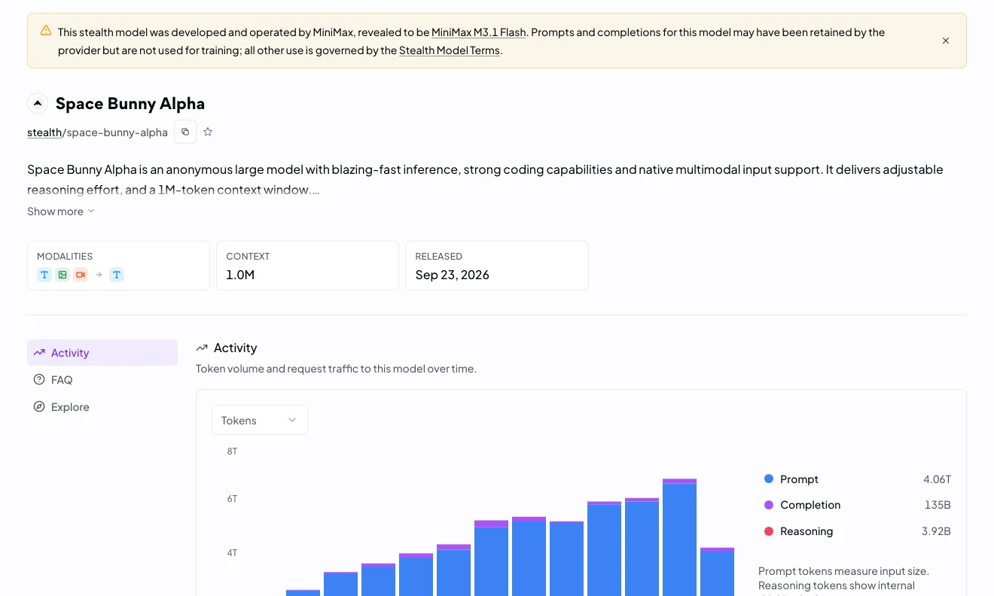This screenshot has width=994, height=596.
Task: Open the MiniMax M3.1 Flash link
Action: point(479,32)
